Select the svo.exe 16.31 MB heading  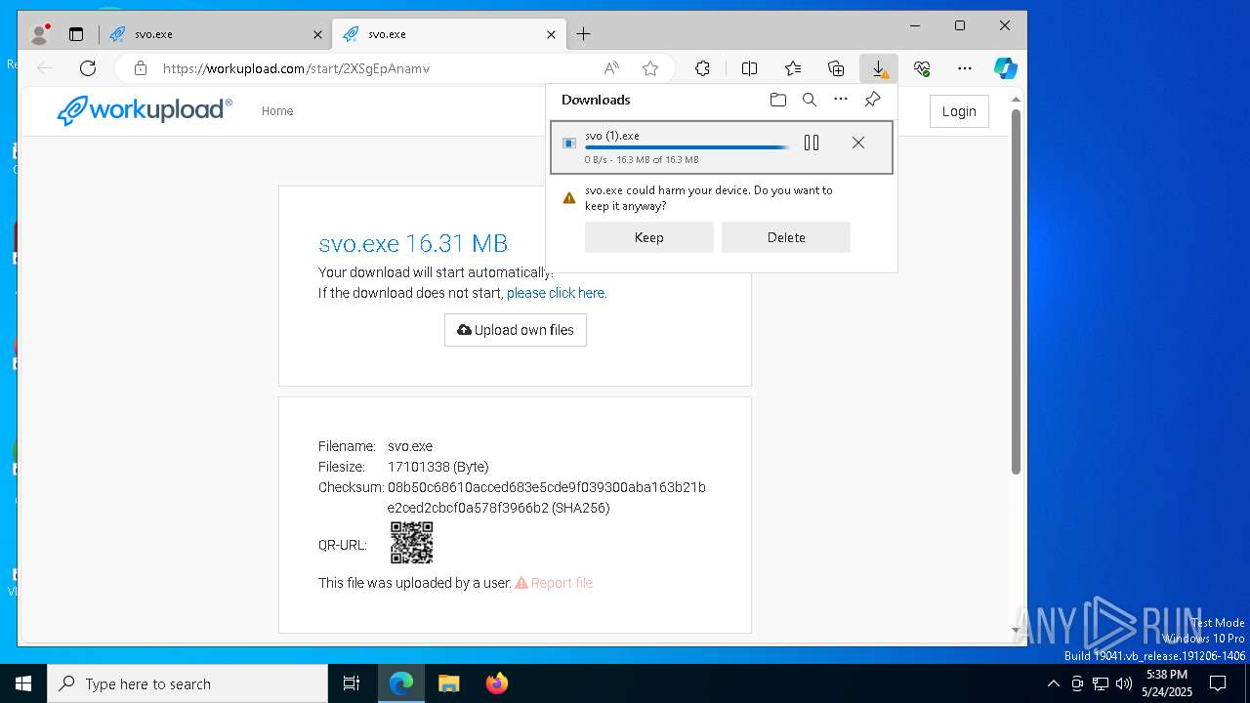click(x=413, y=243)
